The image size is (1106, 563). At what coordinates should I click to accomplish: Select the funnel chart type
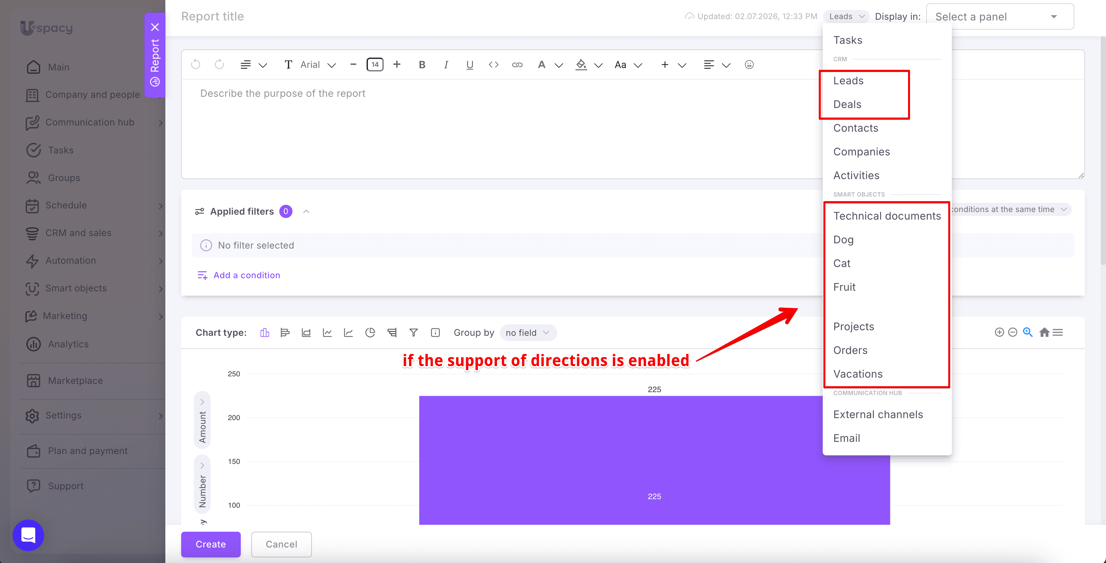coord(413,333)
